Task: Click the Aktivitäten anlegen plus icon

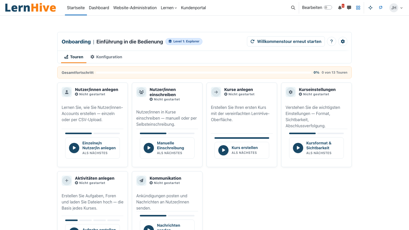Action: (x=67, y=181)
